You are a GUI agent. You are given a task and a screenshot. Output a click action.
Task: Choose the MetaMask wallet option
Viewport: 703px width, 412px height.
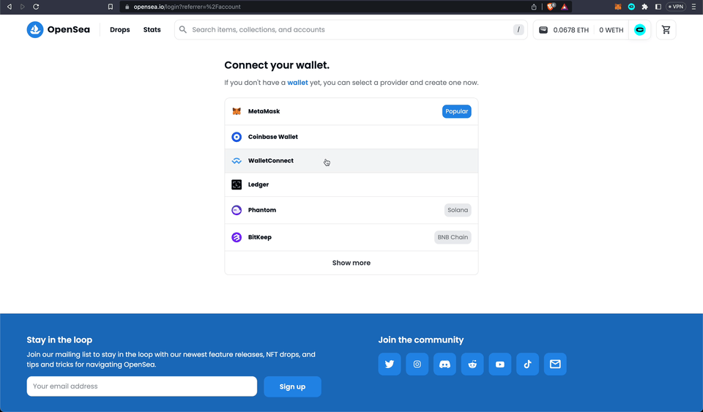351,111
